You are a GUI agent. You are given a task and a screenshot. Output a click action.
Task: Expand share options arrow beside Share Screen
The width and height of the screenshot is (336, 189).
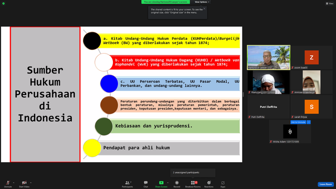(x=168, y=183)
